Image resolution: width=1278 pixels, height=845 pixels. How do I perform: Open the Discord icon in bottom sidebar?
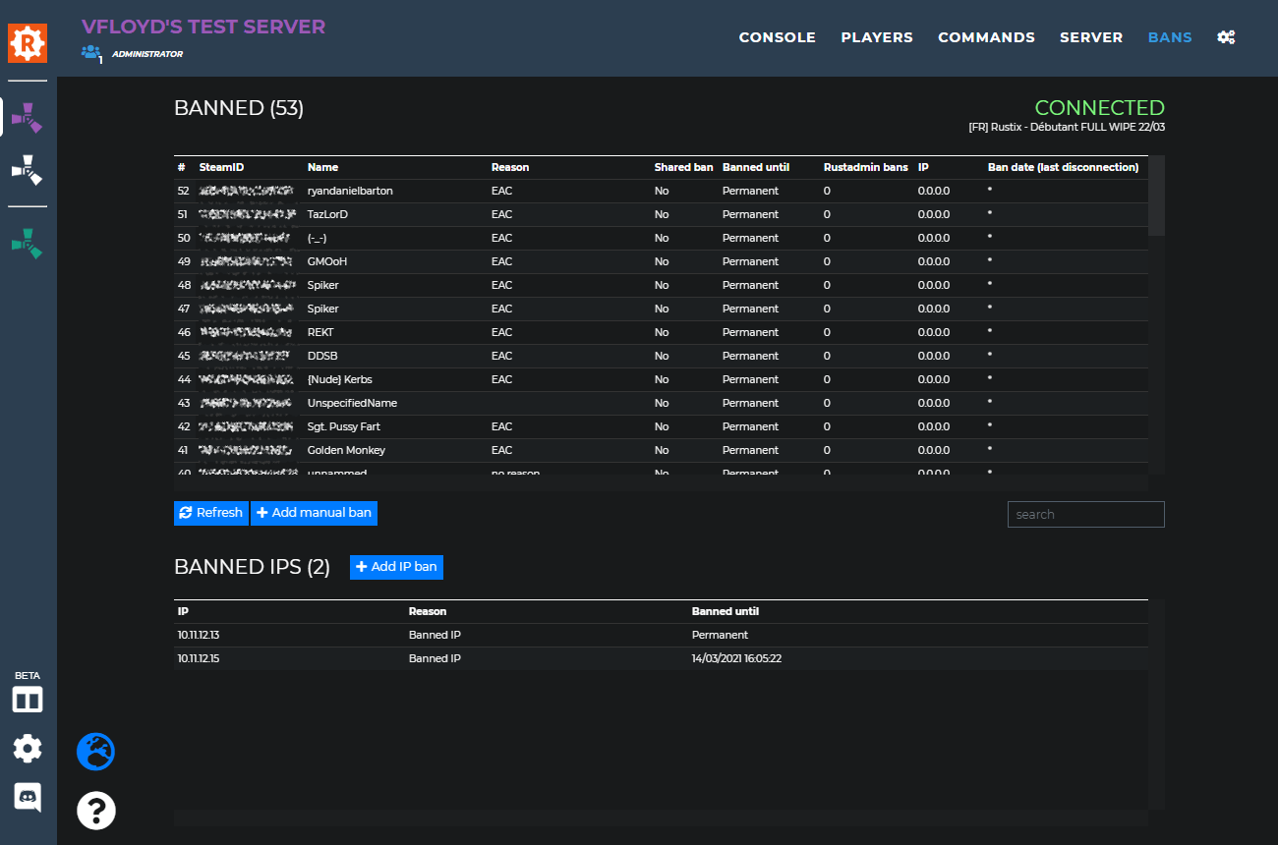pyautogui.click(x=27, y=797)
